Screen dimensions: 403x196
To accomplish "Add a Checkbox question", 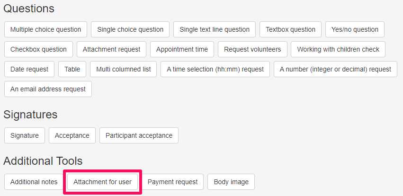I will coord(38,49).
